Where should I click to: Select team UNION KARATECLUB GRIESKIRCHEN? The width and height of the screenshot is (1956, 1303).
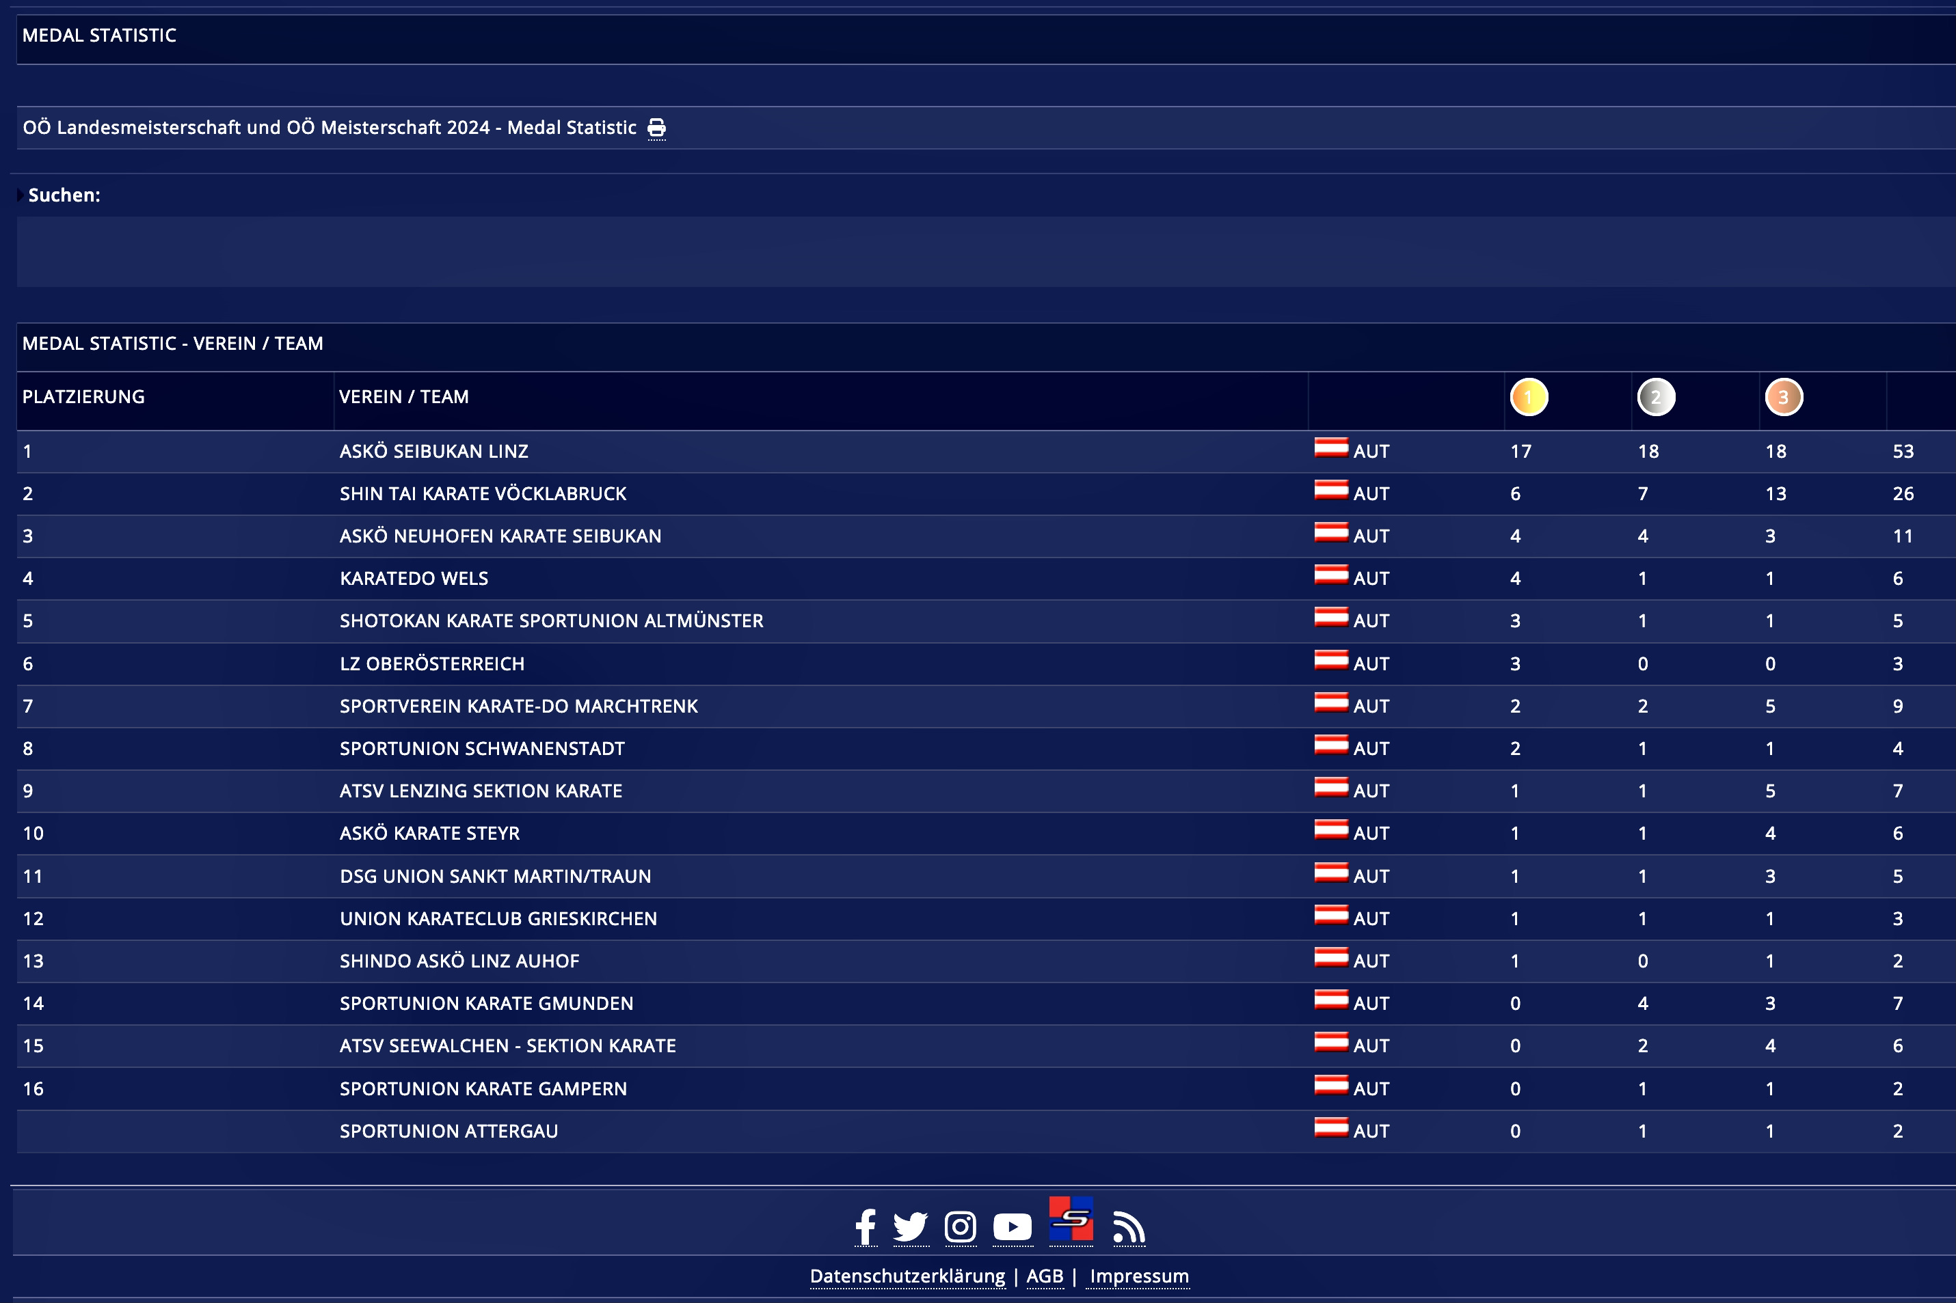pyautogui.click(x=498, y=919)
